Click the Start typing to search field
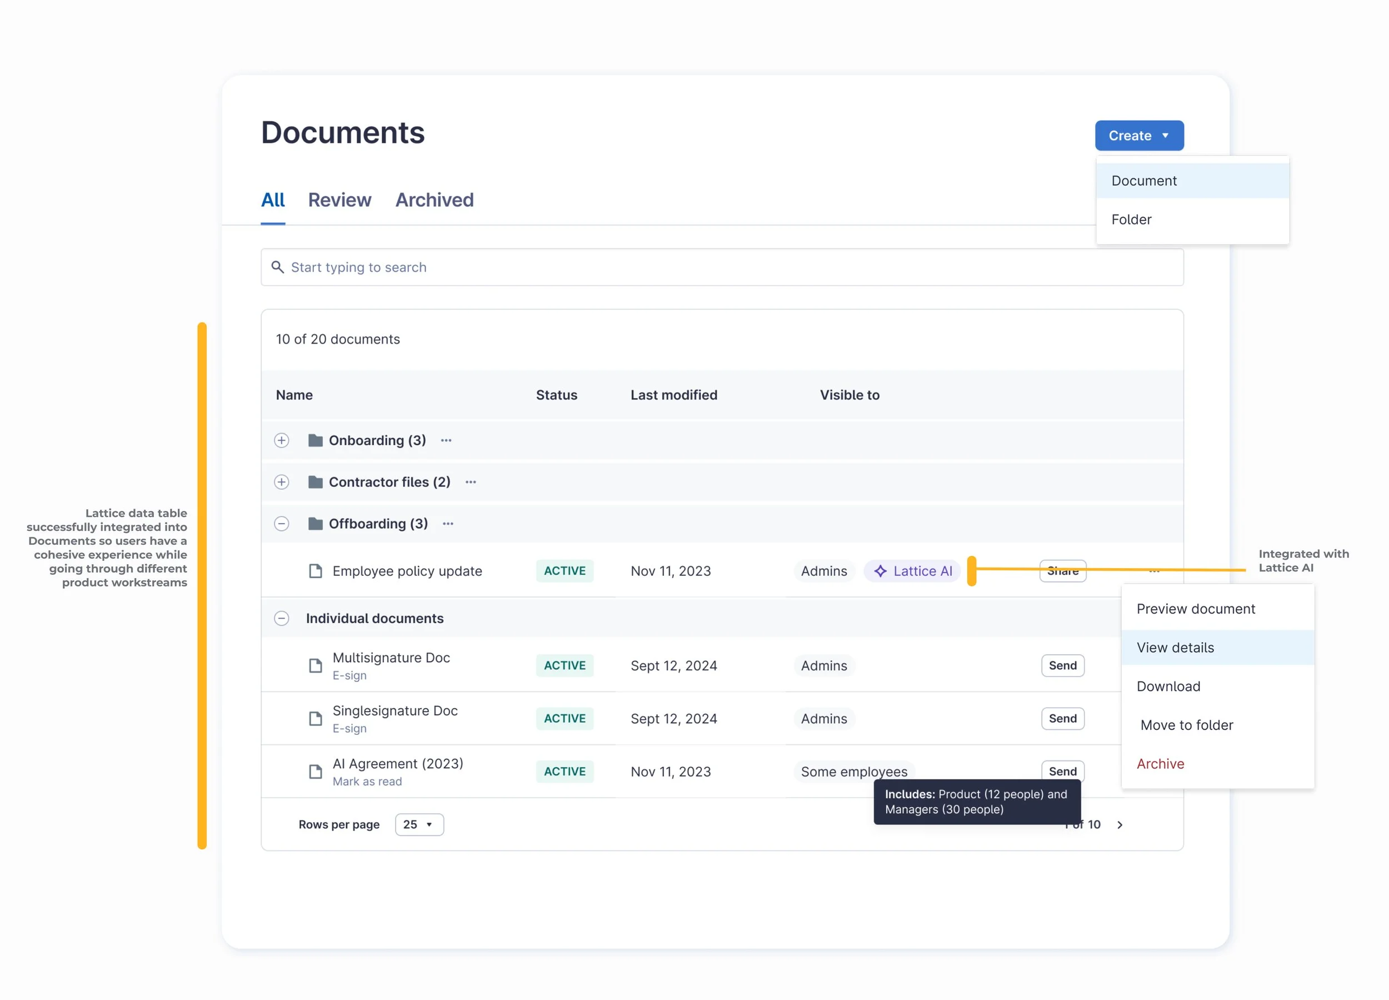 click(x=722, y=267)
